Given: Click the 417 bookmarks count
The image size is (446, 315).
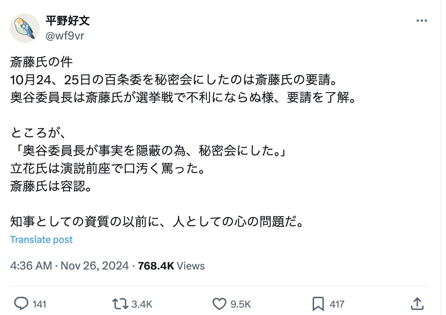Looking at the screenshot, I should pyautogui.click(x=337, y=304).
